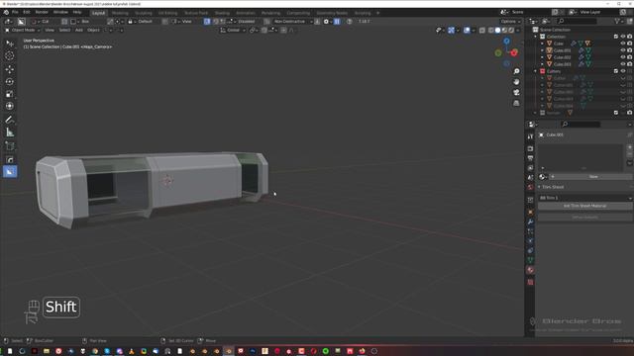634x356 pixels.
Task: Open the Render properties tab
Action: (531, 149)
